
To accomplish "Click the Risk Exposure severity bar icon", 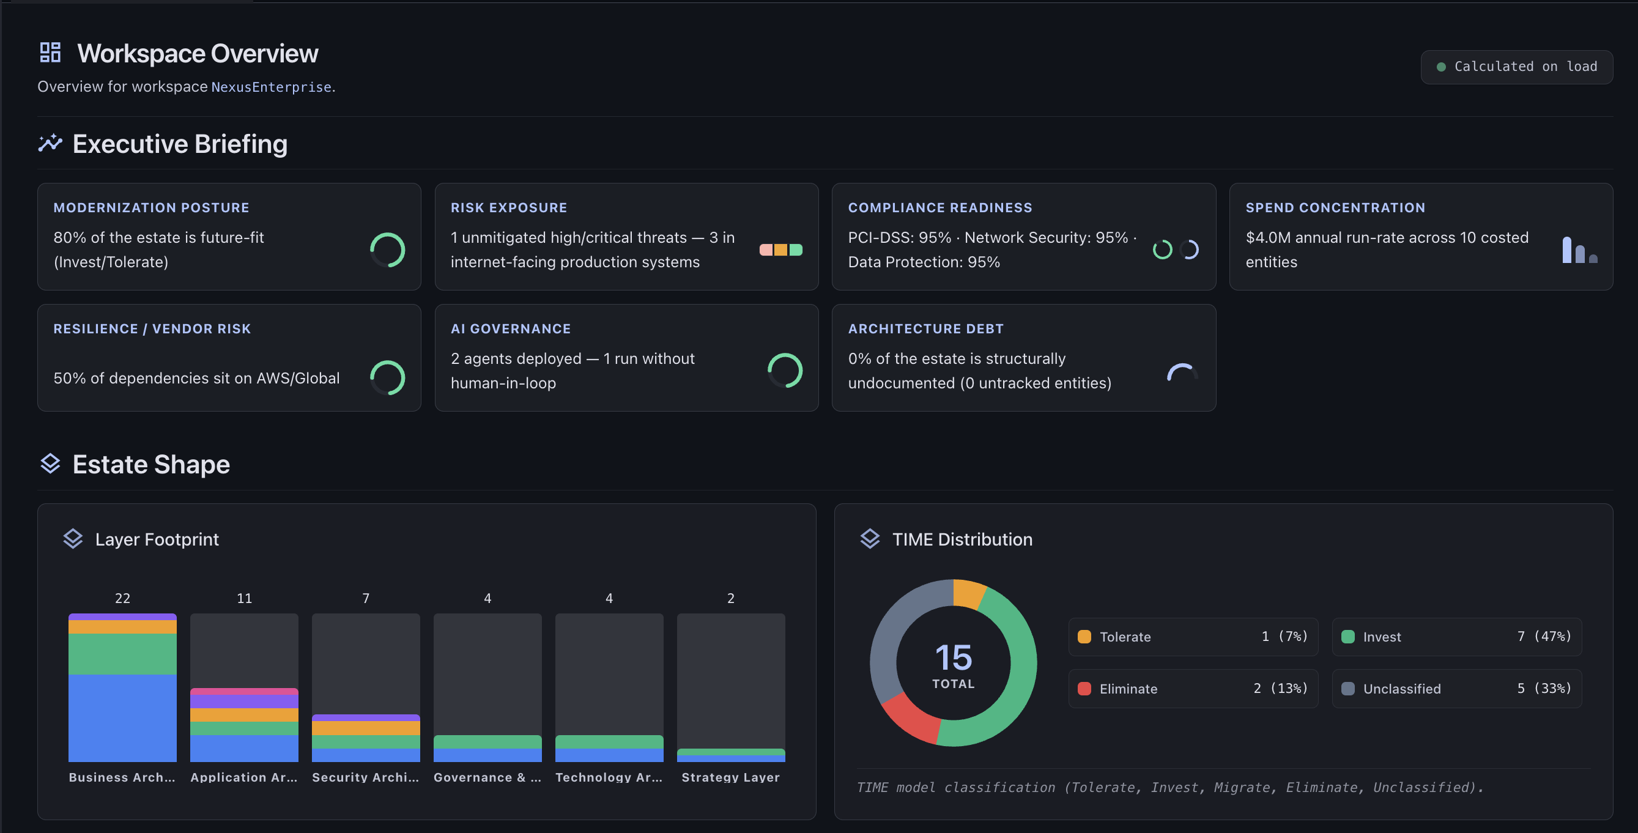I will (x=781, y=250).
